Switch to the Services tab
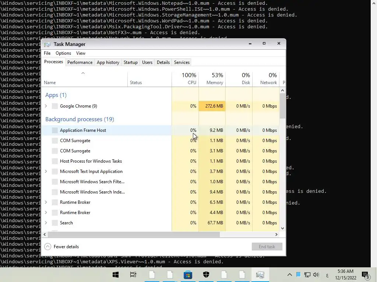 point(182,62)
